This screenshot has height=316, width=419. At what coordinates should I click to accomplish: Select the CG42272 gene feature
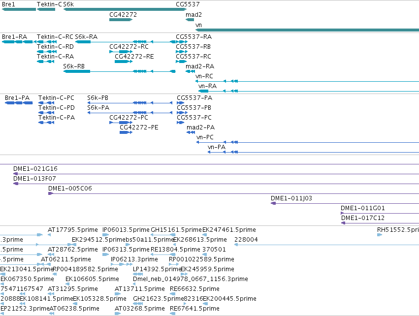pyautogui.click(x=121, y=20)
